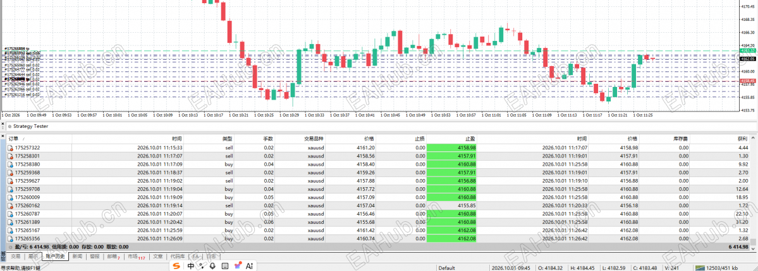Toggle the 中 Chinese/English input mode

191,266
